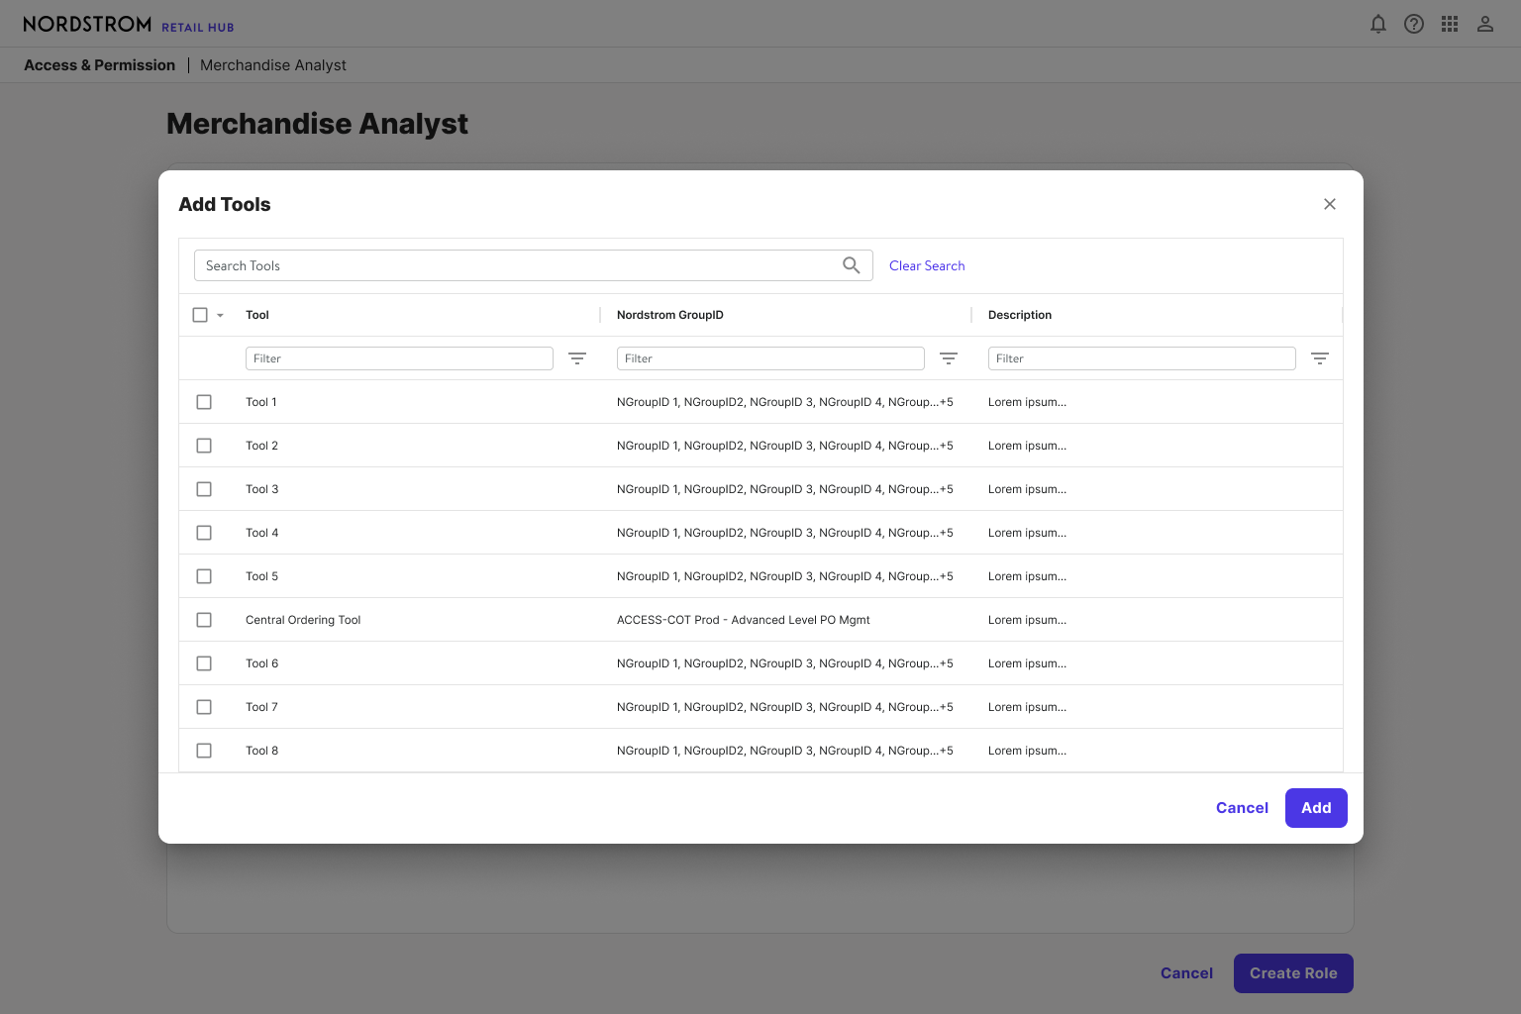
Task: Click the Tool 1 name cell
Action: pos(261,402)
